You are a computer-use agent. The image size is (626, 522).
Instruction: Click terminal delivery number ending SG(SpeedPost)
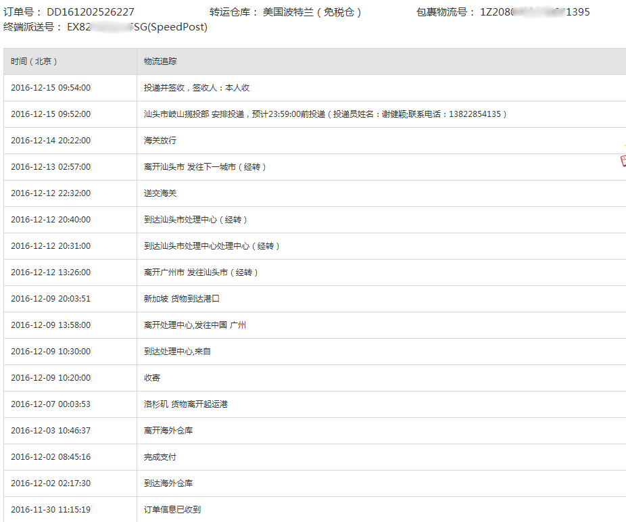[x=137, y=27]
